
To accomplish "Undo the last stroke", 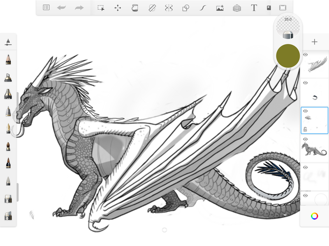I will [x=62, y=8].
